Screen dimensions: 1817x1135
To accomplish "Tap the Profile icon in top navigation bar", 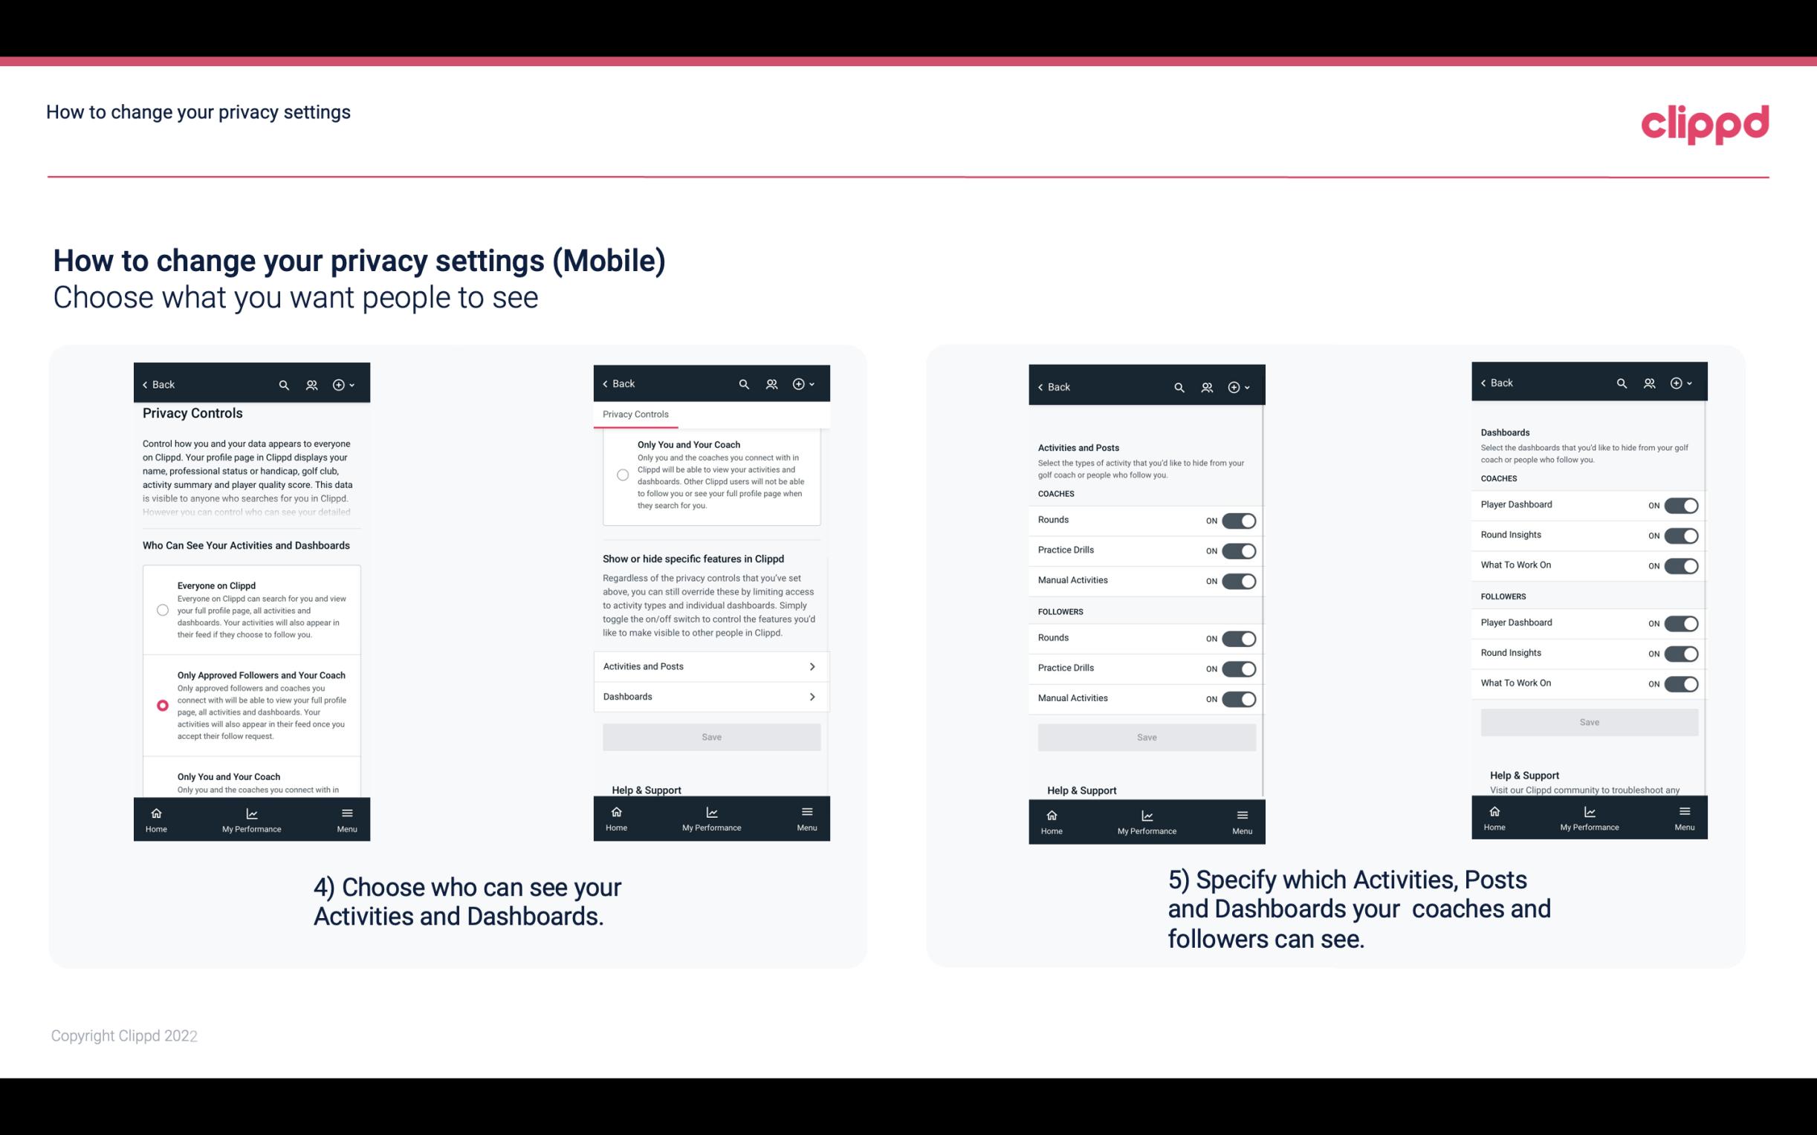I will pos(310,385).
